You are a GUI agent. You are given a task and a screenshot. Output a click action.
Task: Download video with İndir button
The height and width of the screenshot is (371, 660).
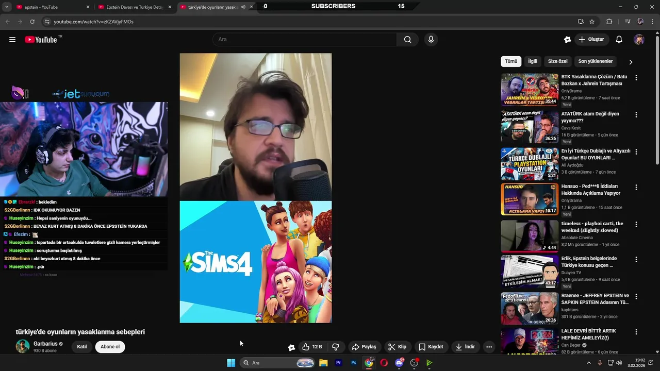[x=465, y=347]
